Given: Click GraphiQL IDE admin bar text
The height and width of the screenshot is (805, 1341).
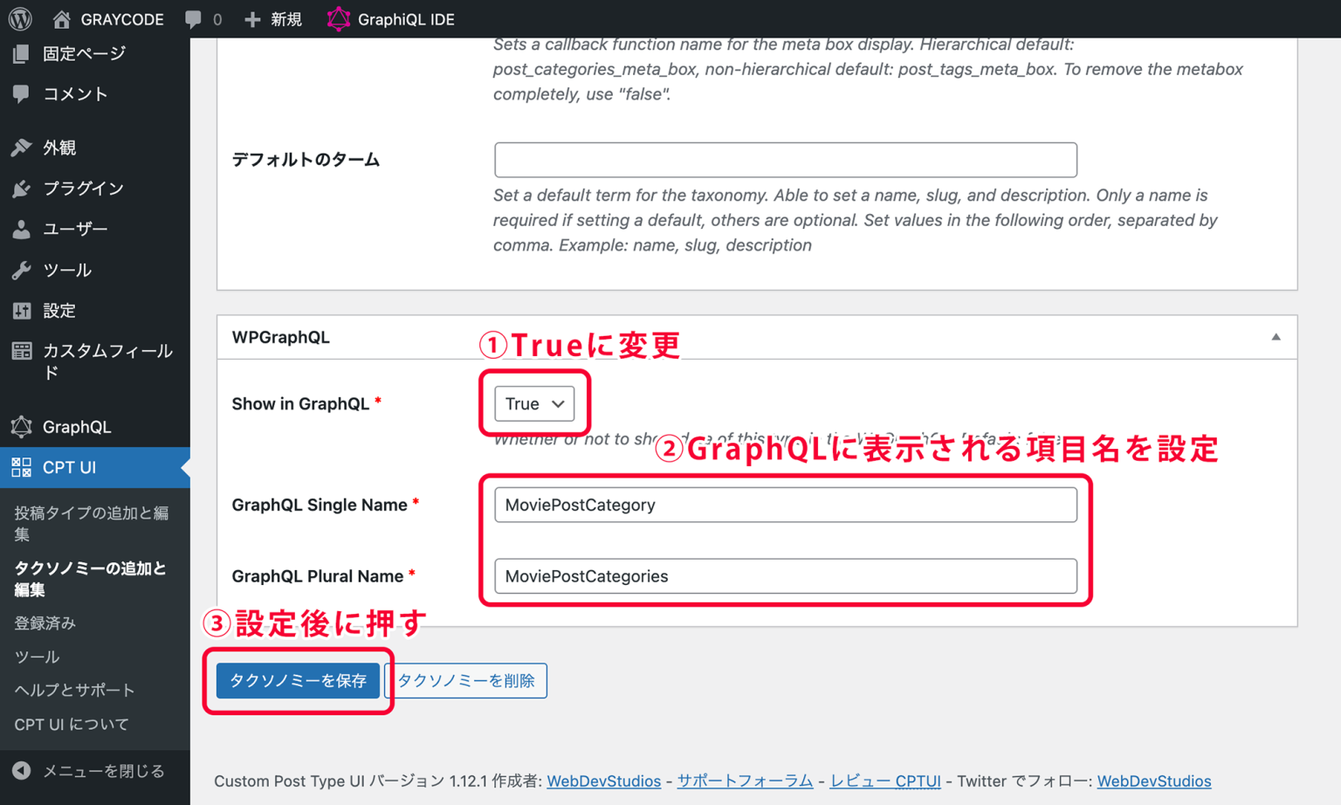Looking at the screenshot, I should coord(406,19).
